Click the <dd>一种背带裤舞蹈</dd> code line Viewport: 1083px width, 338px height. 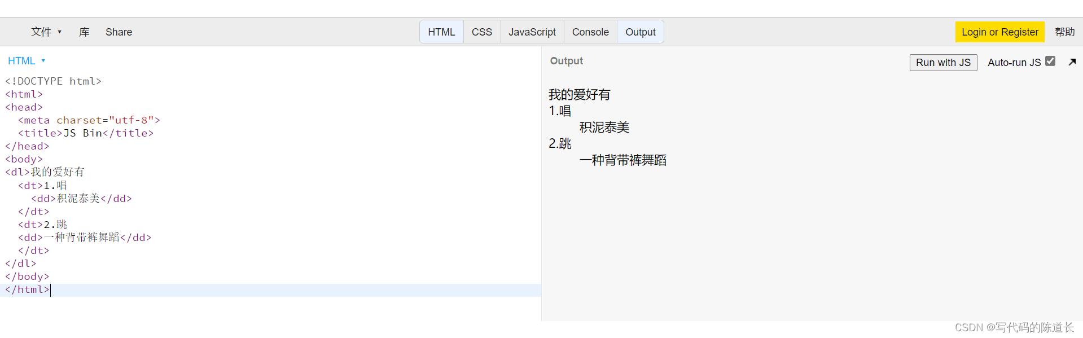(85, 237)
